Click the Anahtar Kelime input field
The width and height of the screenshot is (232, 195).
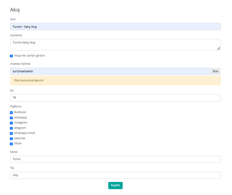pyautogui.click(x=110, y=71)
